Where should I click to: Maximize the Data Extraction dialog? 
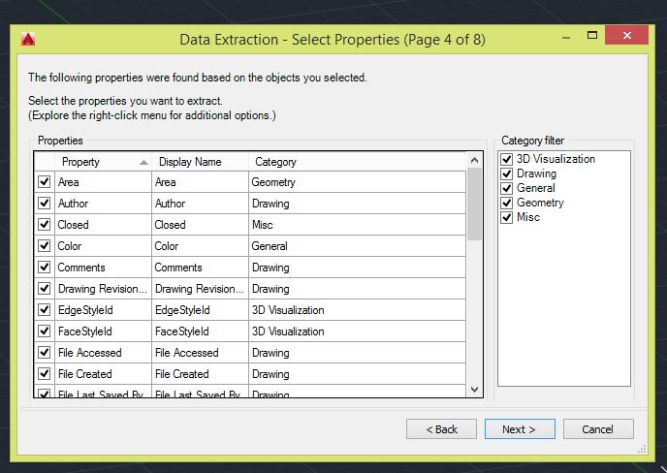tap(592, 35)
